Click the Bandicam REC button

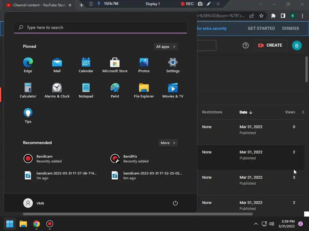pos(187,4)
